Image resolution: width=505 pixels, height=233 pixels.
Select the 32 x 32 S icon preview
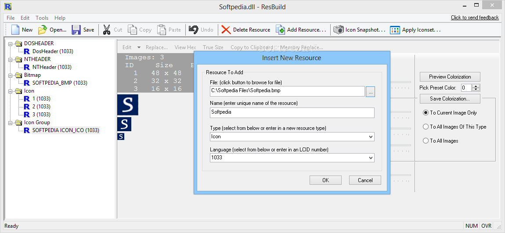tap(124, 124)
